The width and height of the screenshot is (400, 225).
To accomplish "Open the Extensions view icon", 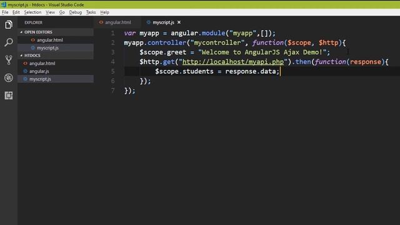I will 9,96.
